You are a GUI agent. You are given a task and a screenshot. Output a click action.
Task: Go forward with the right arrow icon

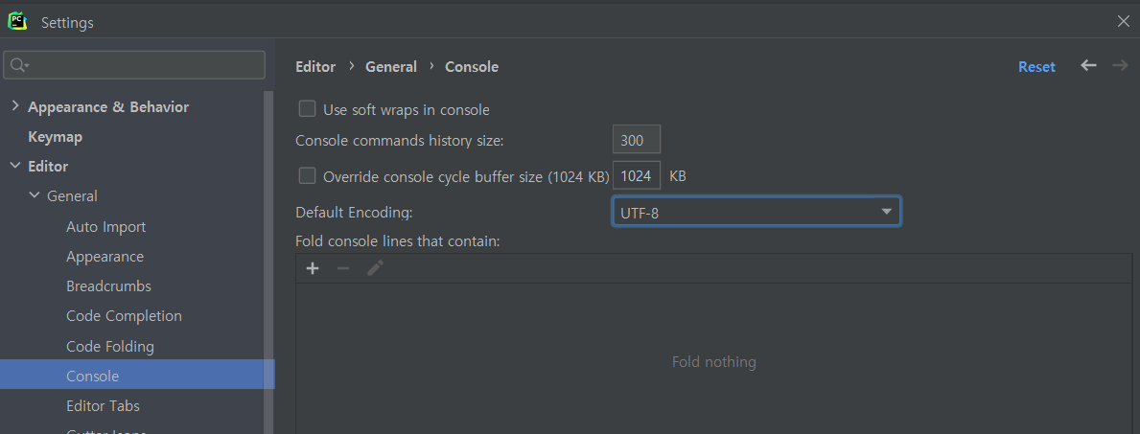click(x=1120, y=65)
